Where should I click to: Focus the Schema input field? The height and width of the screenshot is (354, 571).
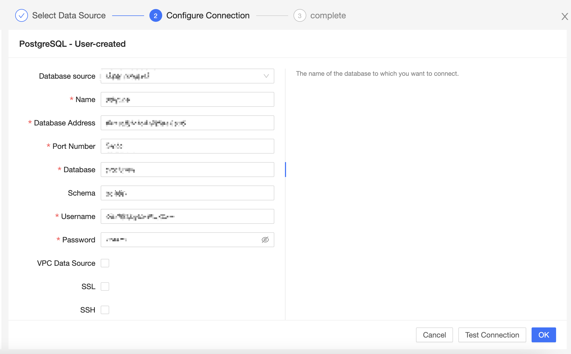tap(187, 193)
